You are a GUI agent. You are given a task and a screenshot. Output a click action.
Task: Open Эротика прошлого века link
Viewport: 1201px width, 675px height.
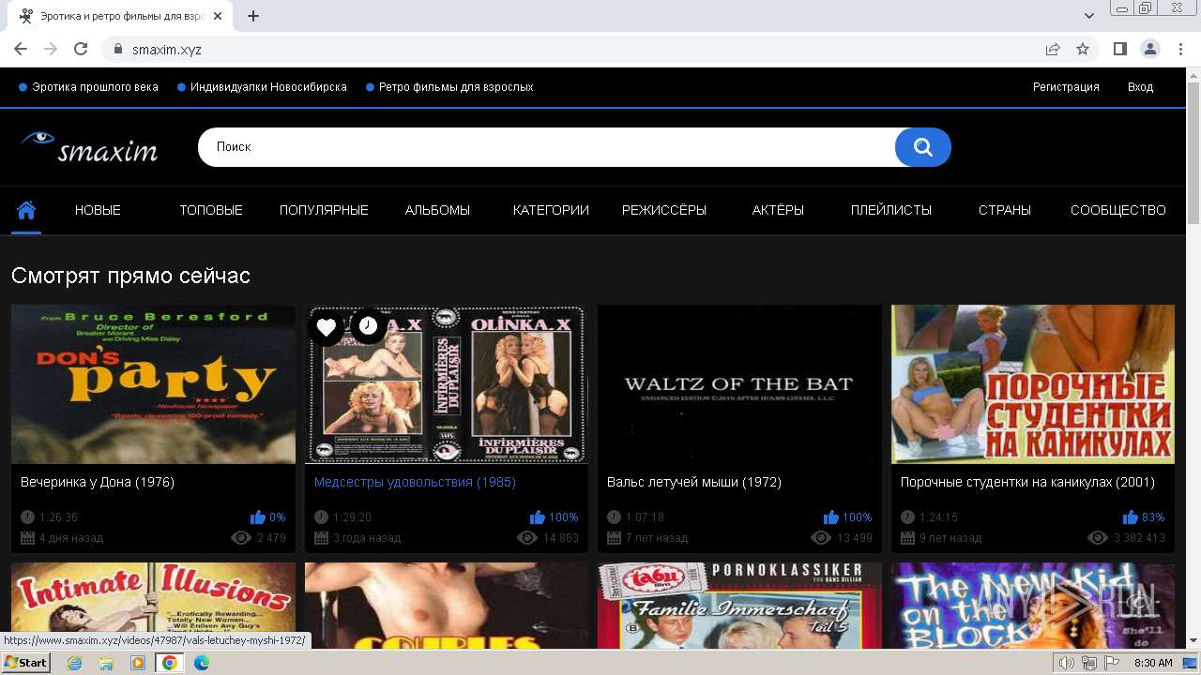pyautogui.click(x=95, y=87)
